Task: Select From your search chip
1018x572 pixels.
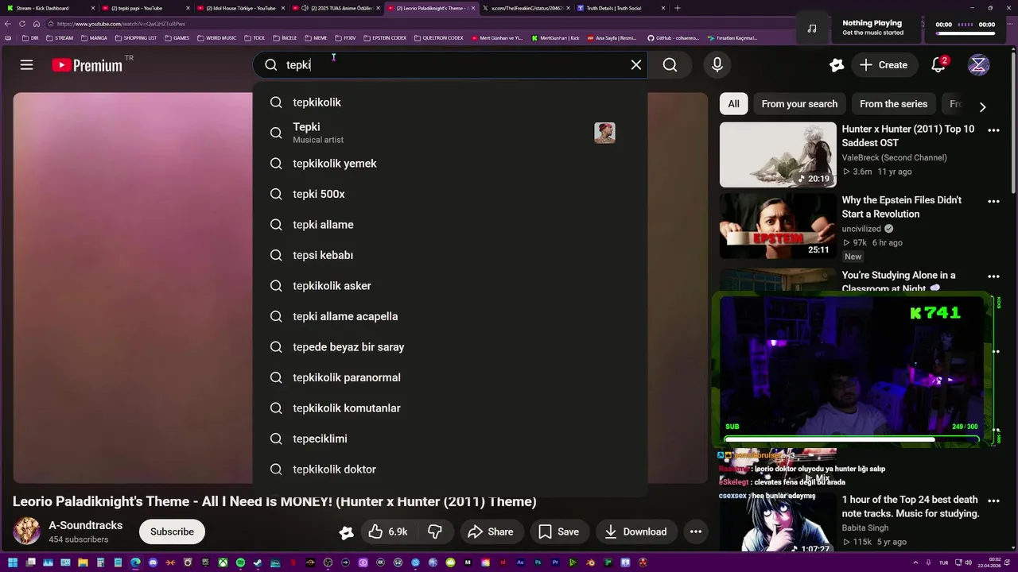Action: pos(799,104)
